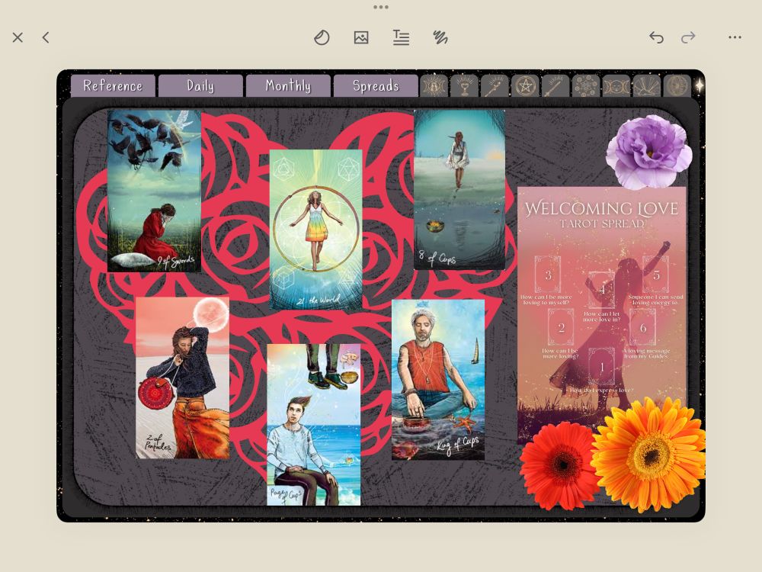The image size is (762, 572).
Task: Open the insert image tool
Action: pos(362,36)
